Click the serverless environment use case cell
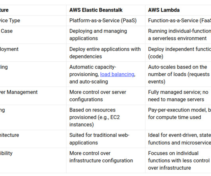Viewport: 211px width, 176px height. click(x=180, y=35)
